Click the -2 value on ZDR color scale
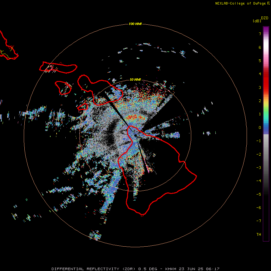This screenshot has width=271, height=271. tap(259, 154)
